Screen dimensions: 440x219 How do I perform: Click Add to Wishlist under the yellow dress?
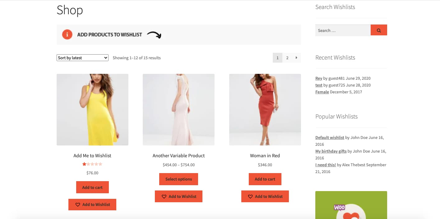click(92, 205)
